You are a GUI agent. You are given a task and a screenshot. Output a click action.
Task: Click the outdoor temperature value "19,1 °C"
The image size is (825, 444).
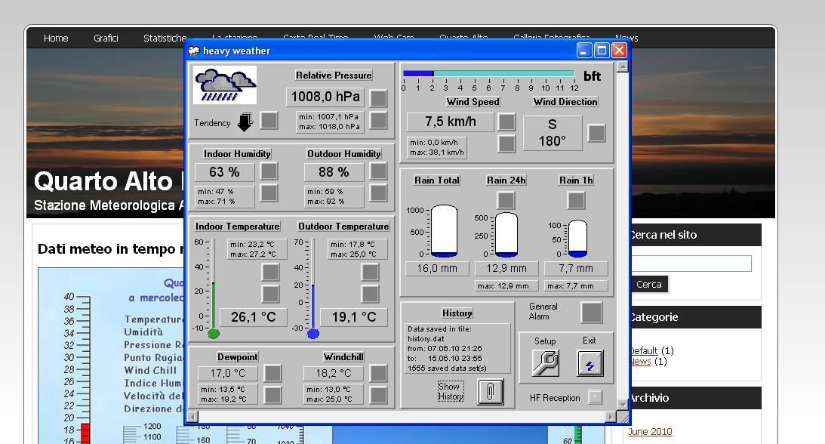354,317
